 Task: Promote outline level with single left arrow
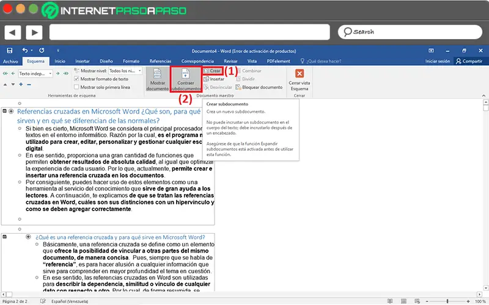tap(13, 73)
